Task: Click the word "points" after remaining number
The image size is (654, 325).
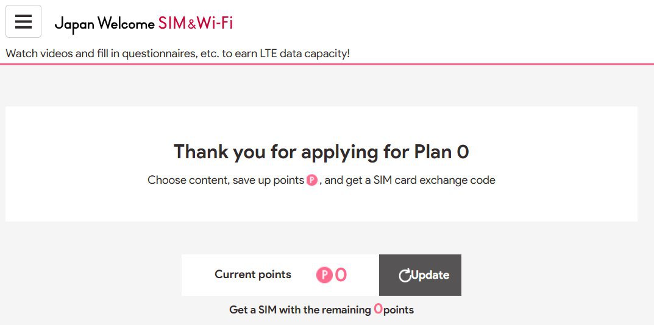Action: point(399,310)
